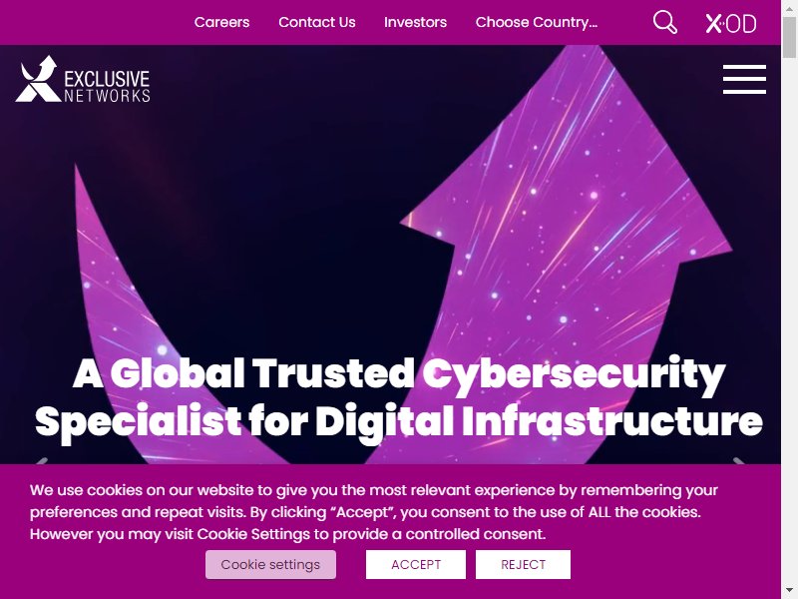
Task: Go to previous slide arrow
Action: click(41, 461)
